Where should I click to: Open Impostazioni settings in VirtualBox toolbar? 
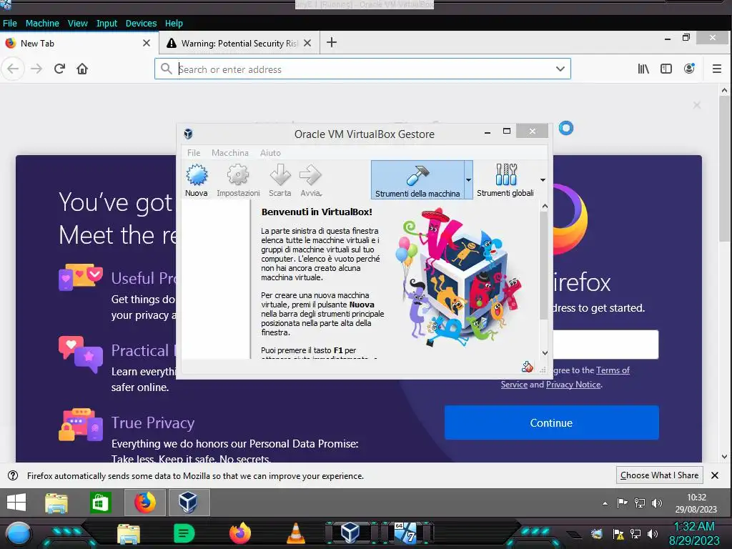[x=238, y=180]
